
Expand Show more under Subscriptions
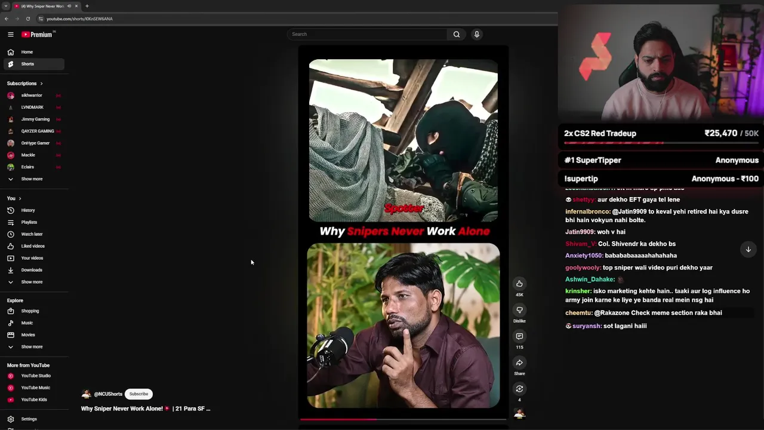pyautogui.click(x=35, y=179)
